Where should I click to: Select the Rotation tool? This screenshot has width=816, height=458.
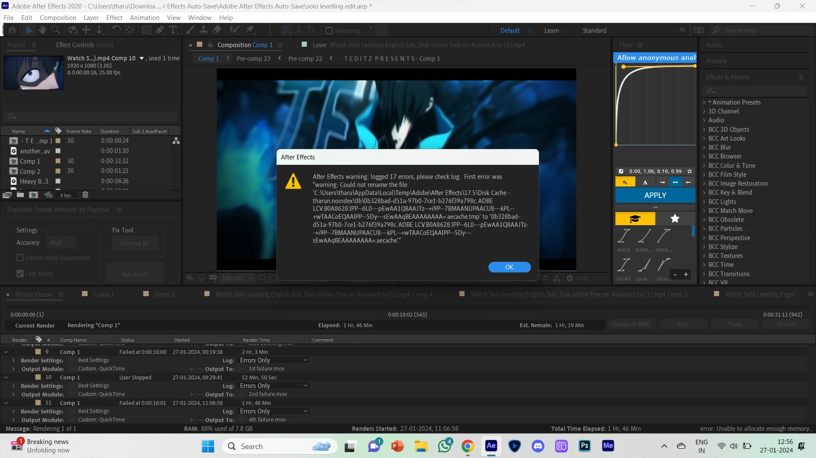coord(116,30)
